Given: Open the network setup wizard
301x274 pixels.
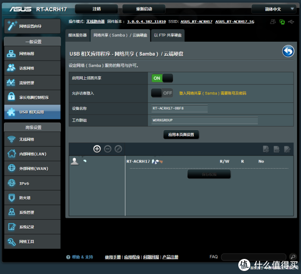Looking at the screenshot, I should pyautogui.click(x=32, y=26).
